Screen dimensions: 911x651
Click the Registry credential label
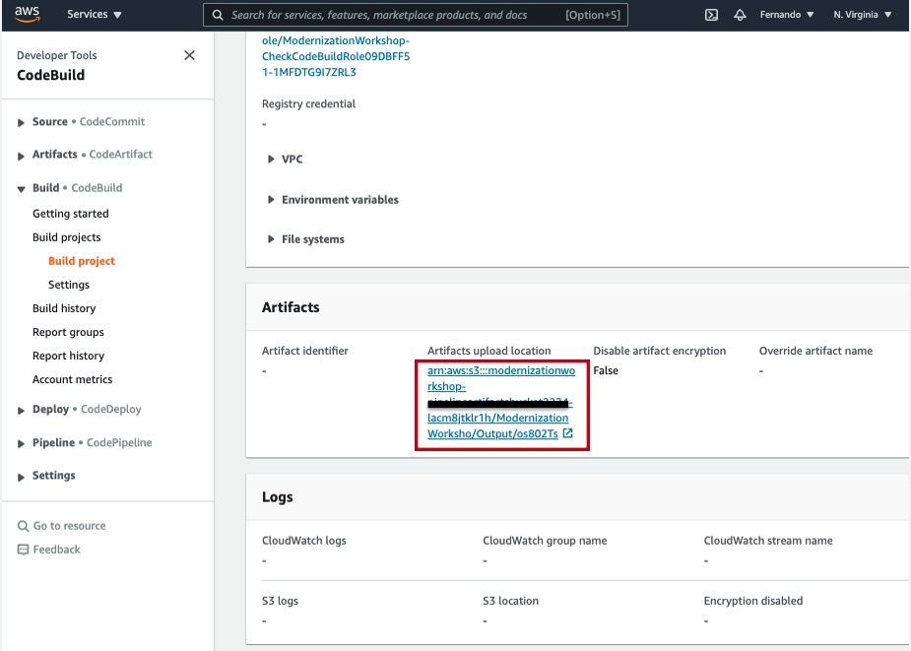click(308, 103)
